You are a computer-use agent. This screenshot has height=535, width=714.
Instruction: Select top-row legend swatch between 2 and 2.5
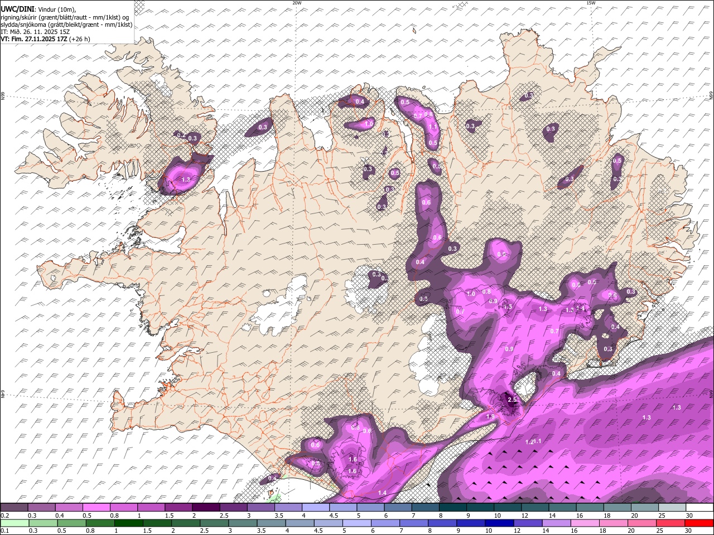(x=206, y=507)
